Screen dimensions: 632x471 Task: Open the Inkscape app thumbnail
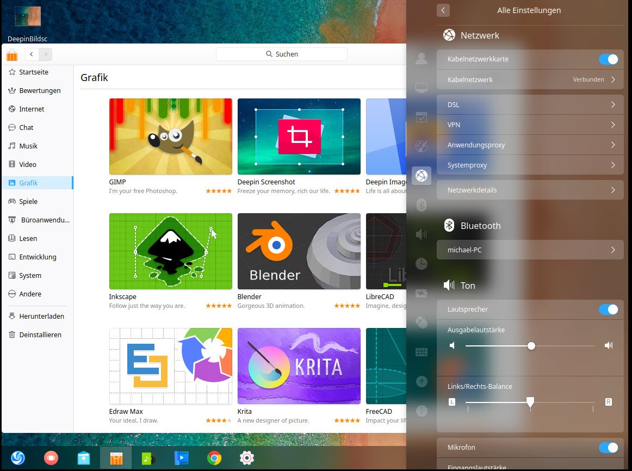[x=170, y=251]
